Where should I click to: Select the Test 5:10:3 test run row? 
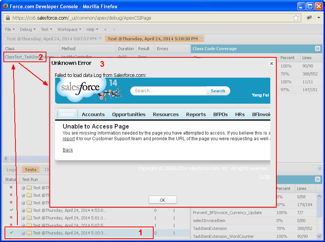96,233
